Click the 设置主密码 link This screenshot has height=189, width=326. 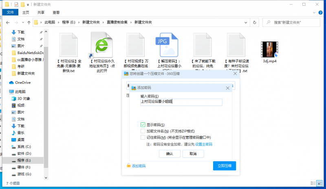(203, 144)
